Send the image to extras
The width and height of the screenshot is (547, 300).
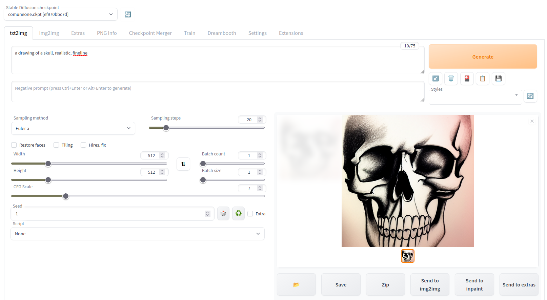pyautogui.click(x=519, y=284)
